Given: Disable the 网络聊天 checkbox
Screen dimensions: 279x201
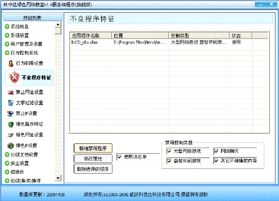Looking at the screenshot, I should 216,151.
